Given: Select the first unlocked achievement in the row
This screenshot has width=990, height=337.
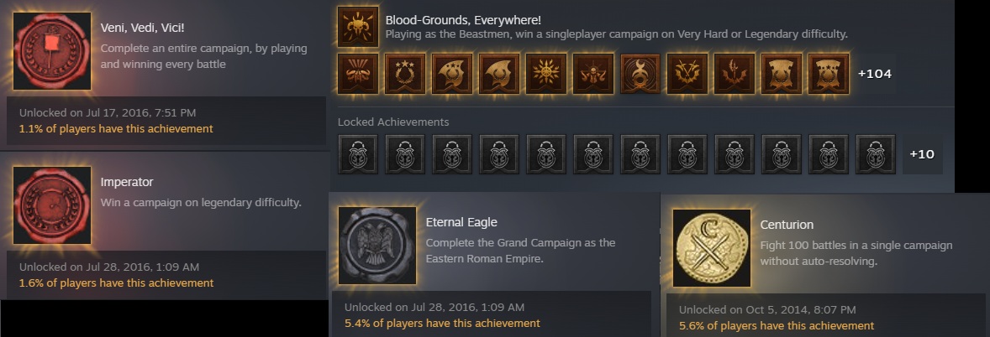Looking at the screenshot, I should point(358,74).
